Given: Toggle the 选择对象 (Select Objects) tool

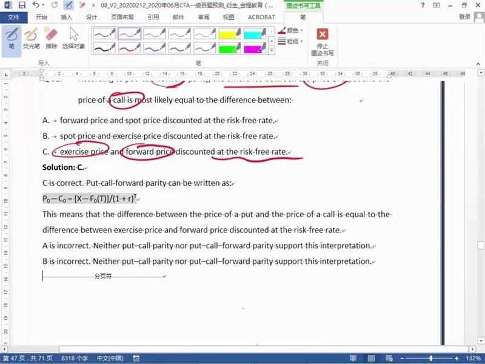Looking at the screenshot, I should pos(73,39).
